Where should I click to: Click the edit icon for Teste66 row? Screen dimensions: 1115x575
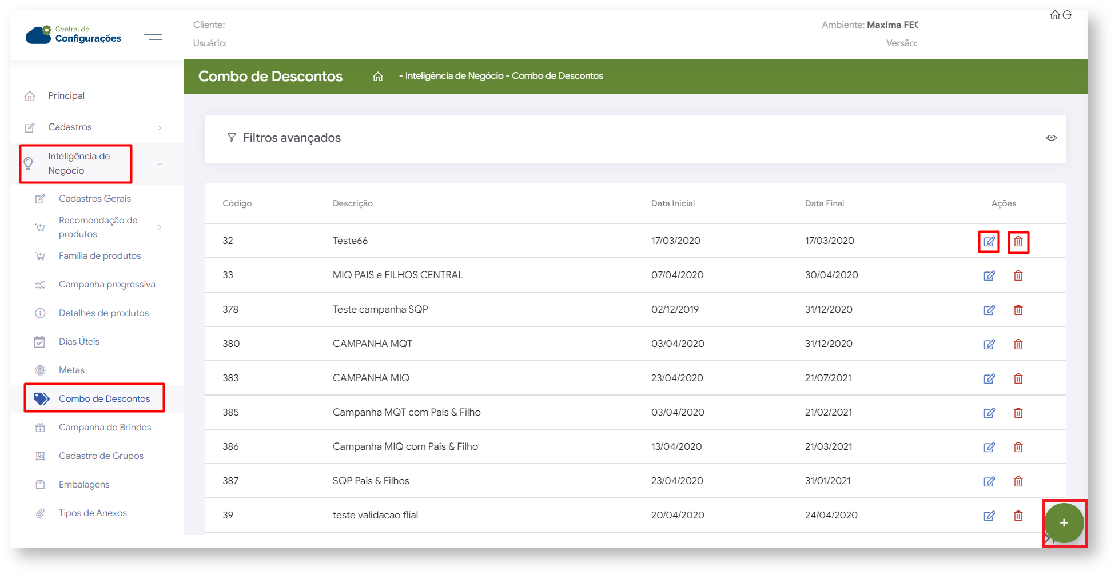pyautogui.click(x=989, y=242)
